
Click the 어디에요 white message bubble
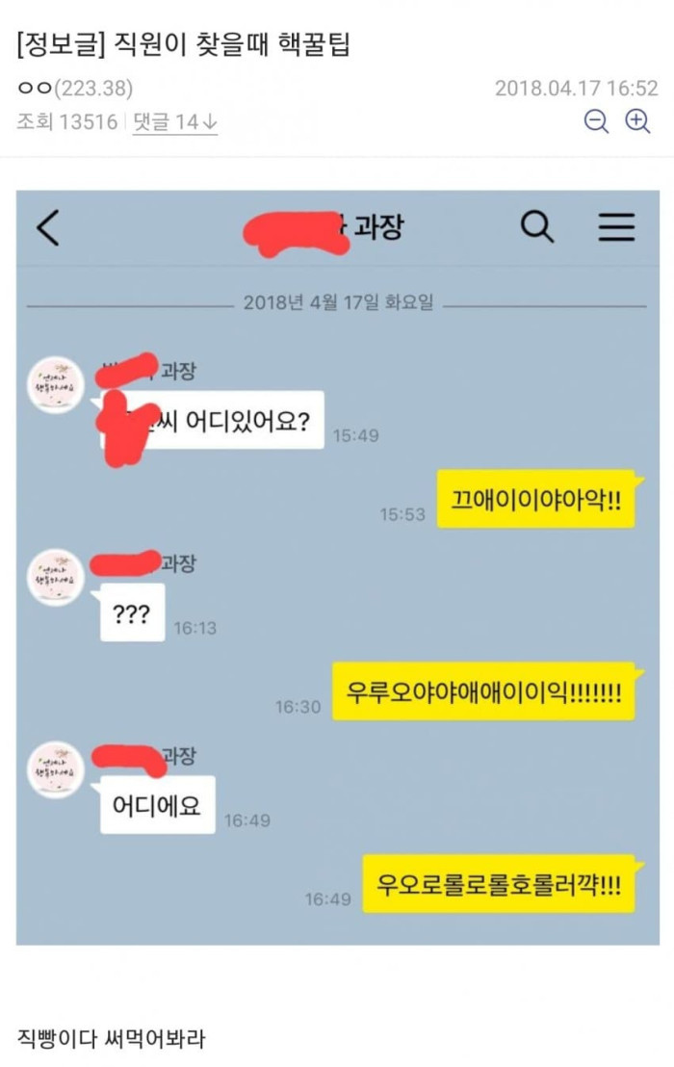pyautogui.click(x=158, y=804)
